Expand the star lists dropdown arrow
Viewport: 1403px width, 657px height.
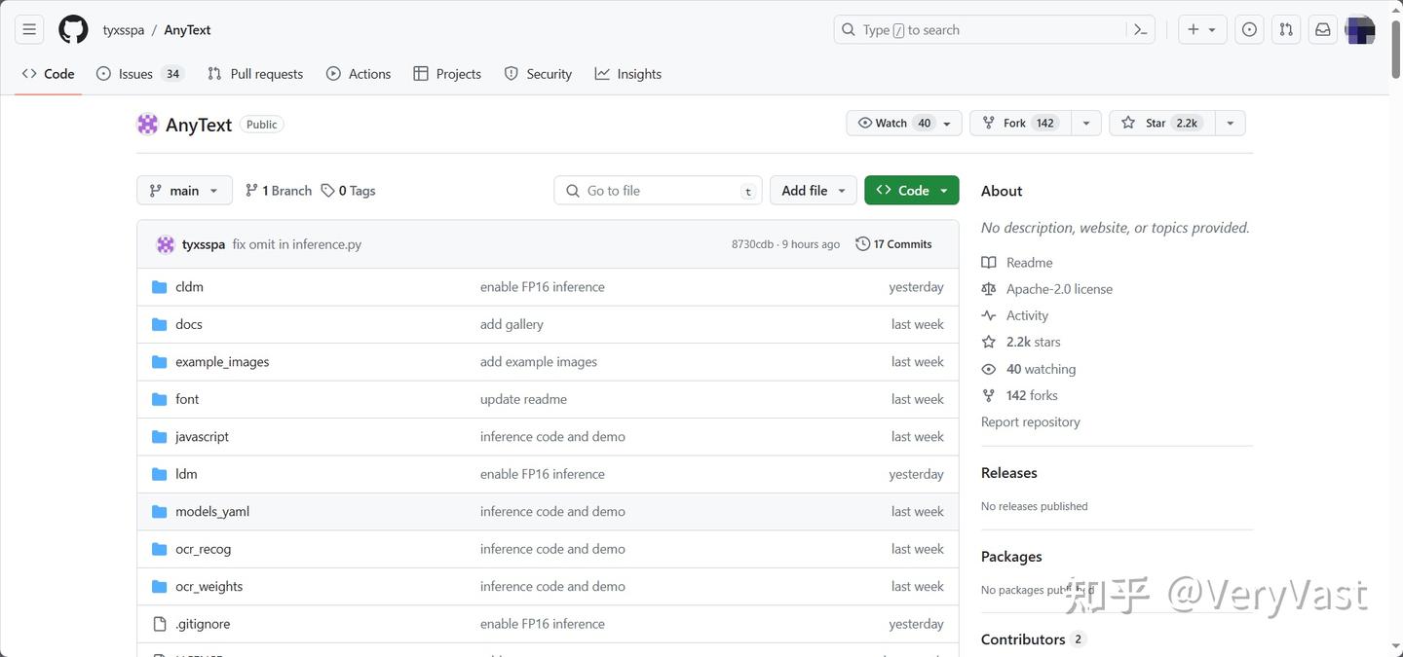(1231, 124)
